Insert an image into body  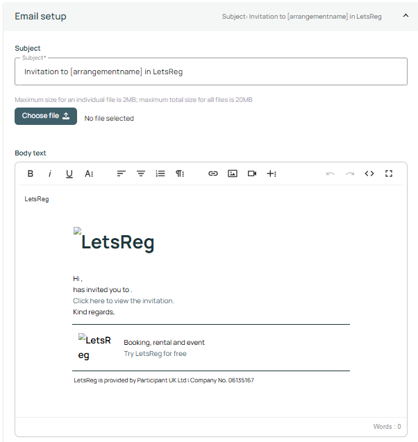tap(233, 173)
